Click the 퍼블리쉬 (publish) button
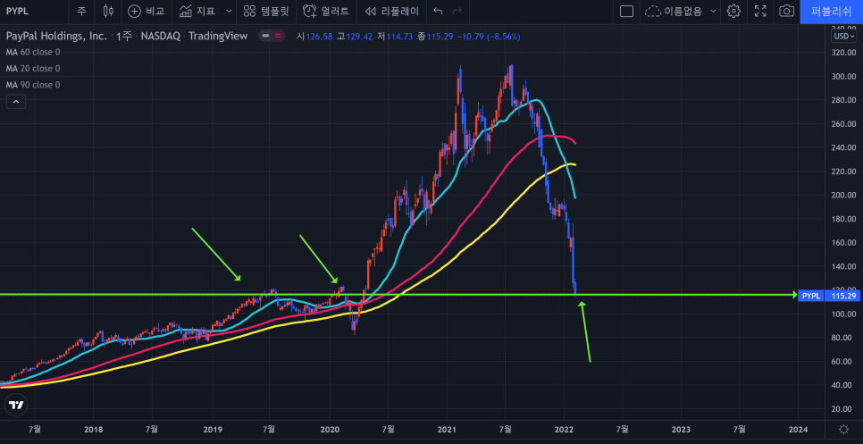 [832, 12]
